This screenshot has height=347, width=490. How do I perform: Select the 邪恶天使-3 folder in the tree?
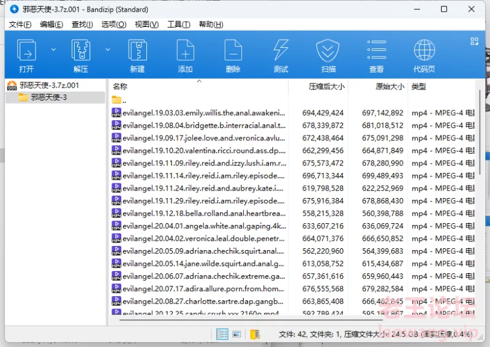coord(55,97)
